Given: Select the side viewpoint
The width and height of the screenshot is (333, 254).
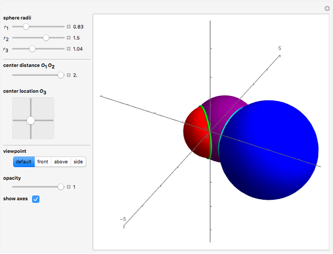Looking at the screenshot, I should (78, 162).
